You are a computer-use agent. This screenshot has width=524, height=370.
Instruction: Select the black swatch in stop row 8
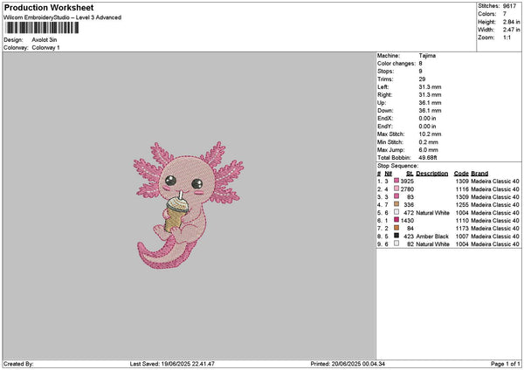point(396,236)
